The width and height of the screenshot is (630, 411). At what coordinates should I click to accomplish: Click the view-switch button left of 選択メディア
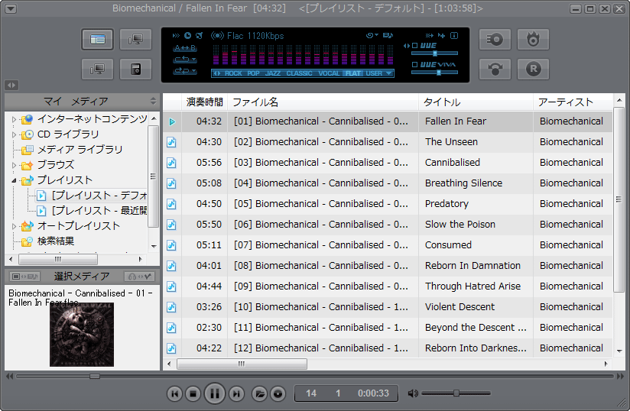[24, 276]
